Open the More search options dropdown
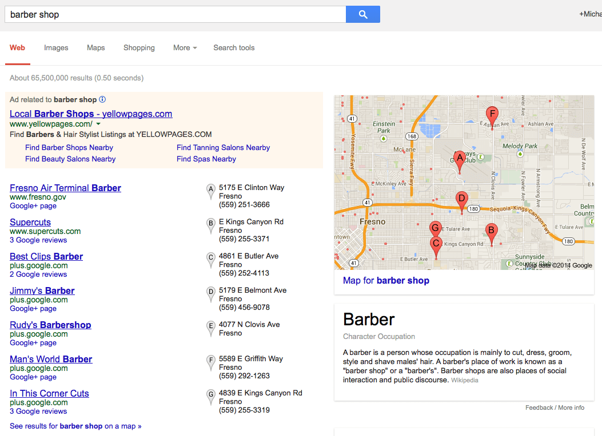 pos(185,48)
